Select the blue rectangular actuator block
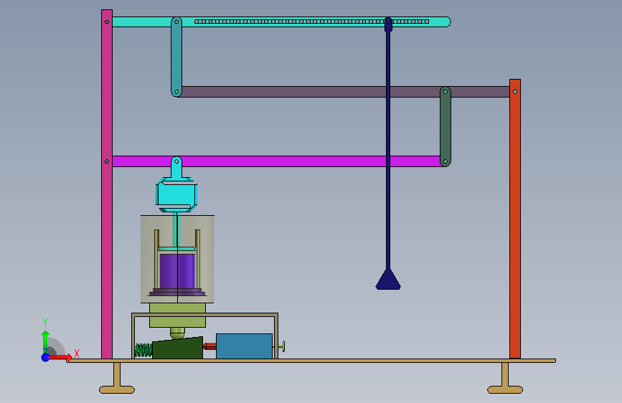 pos(245,346)
